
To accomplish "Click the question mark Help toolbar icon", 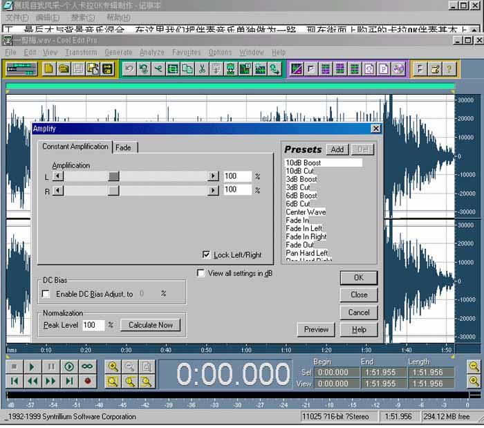I will (x=449, y=69).
